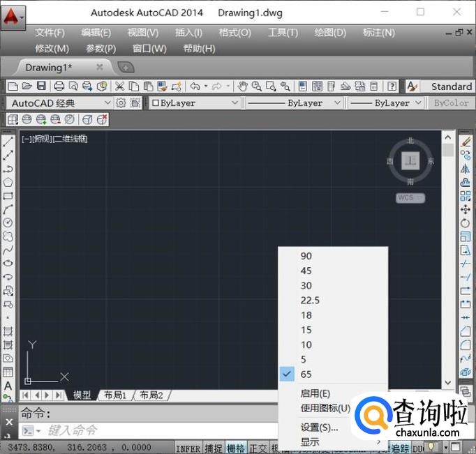Click the Copy icon in toolbar
The image size is (476, 454).
[134, 86]
